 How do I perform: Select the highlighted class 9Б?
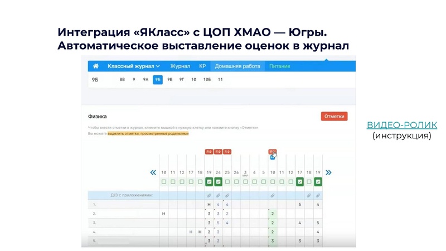pyautogui.click(x=158, y=80)
